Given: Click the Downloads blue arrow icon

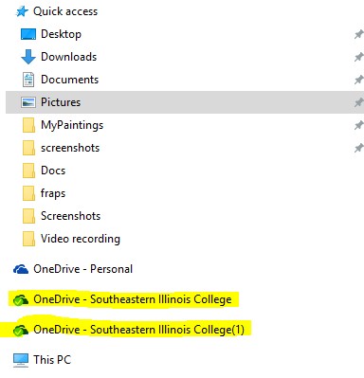Looking at the screenshot, I should pos(28,57).
